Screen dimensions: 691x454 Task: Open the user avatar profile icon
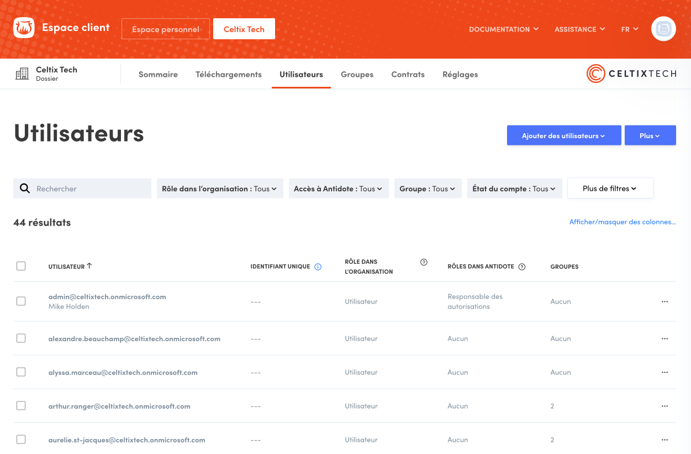tap(663, 29)
